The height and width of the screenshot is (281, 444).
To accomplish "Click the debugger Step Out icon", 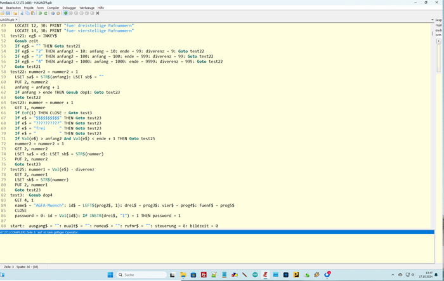I will pos(92,13).
